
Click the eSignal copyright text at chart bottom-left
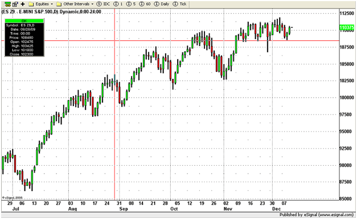13,197
